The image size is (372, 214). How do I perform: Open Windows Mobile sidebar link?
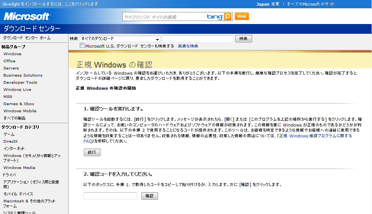pyautogui.click(x=20, y=111)
